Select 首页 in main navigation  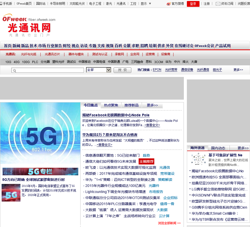(8, 46)
